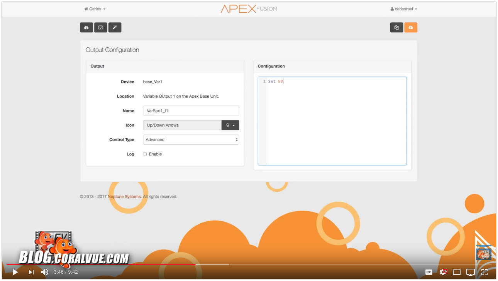
Task: Click the AirPlay cast icon
Action: (471, 272)
